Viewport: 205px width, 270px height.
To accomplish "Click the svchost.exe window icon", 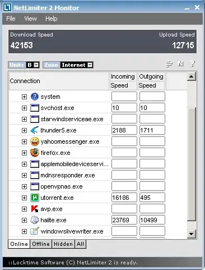I will pyautogui.click(x=35, y=108).
